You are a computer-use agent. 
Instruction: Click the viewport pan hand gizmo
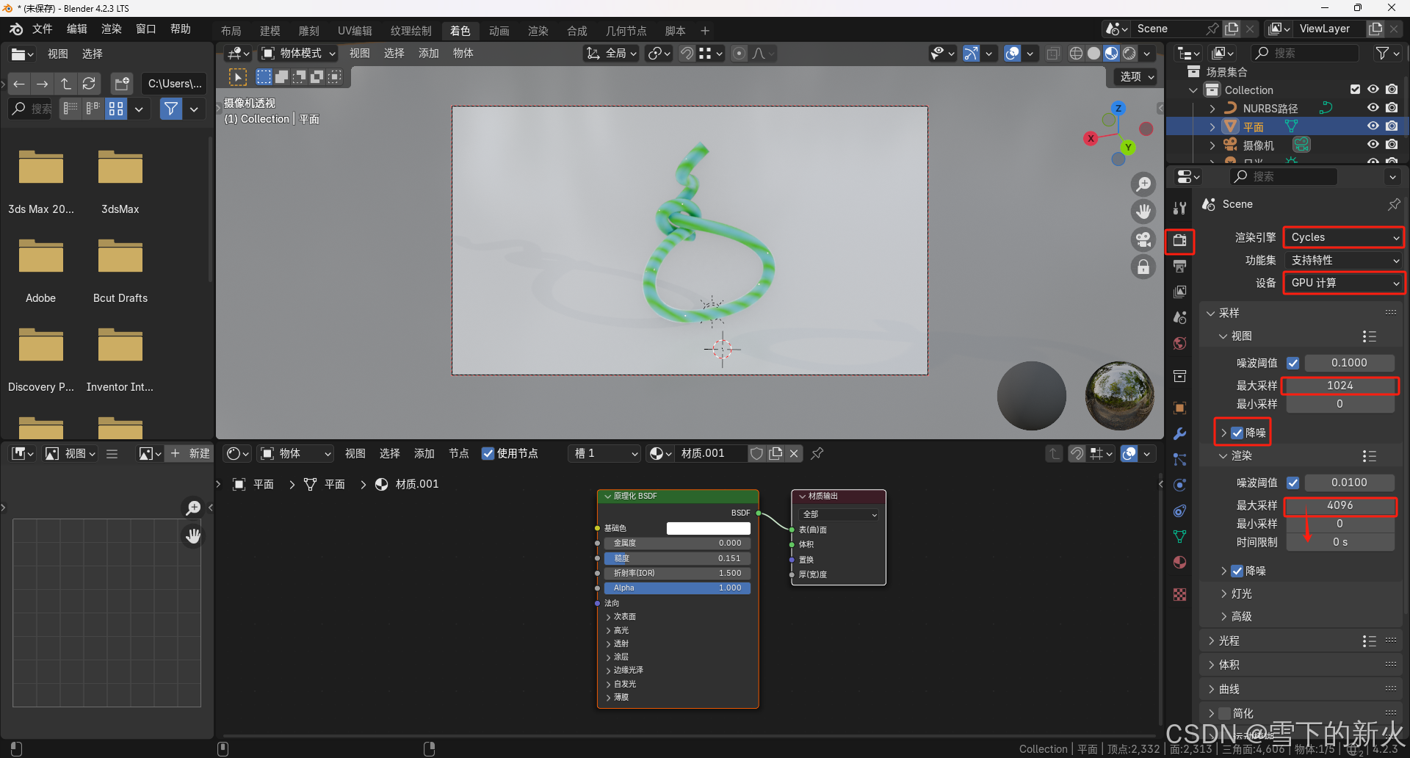coord(1143,212)
